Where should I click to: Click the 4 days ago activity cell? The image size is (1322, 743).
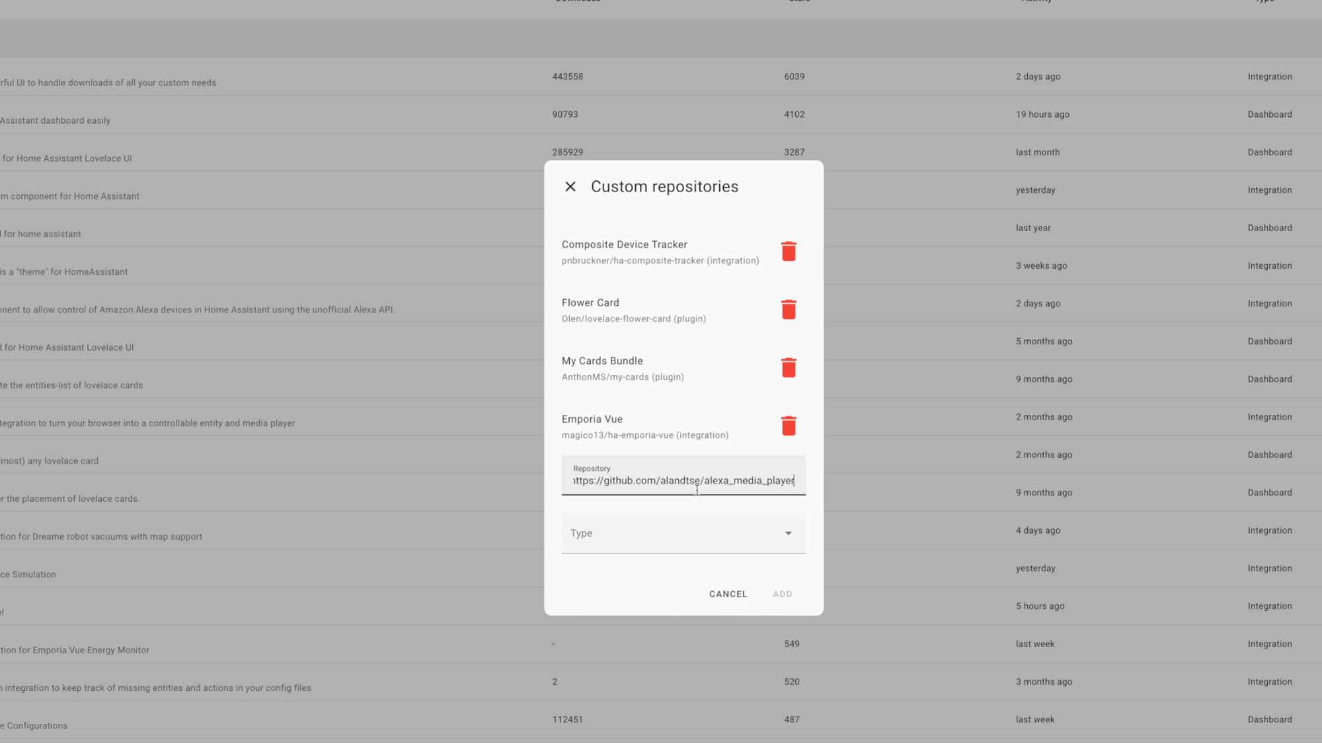coord(1038,530)
